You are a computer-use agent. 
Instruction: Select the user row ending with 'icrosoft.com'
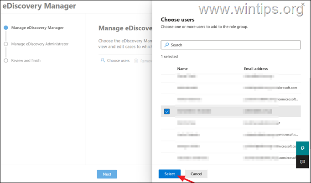click(x=231, y=88)
